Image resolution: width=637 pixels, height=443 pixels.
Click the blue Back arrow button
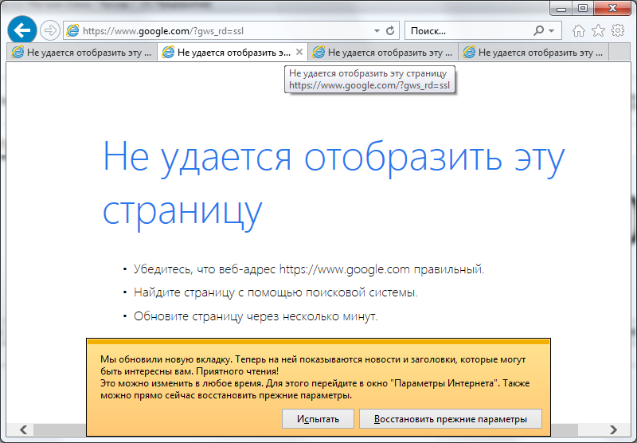[21, 30]
